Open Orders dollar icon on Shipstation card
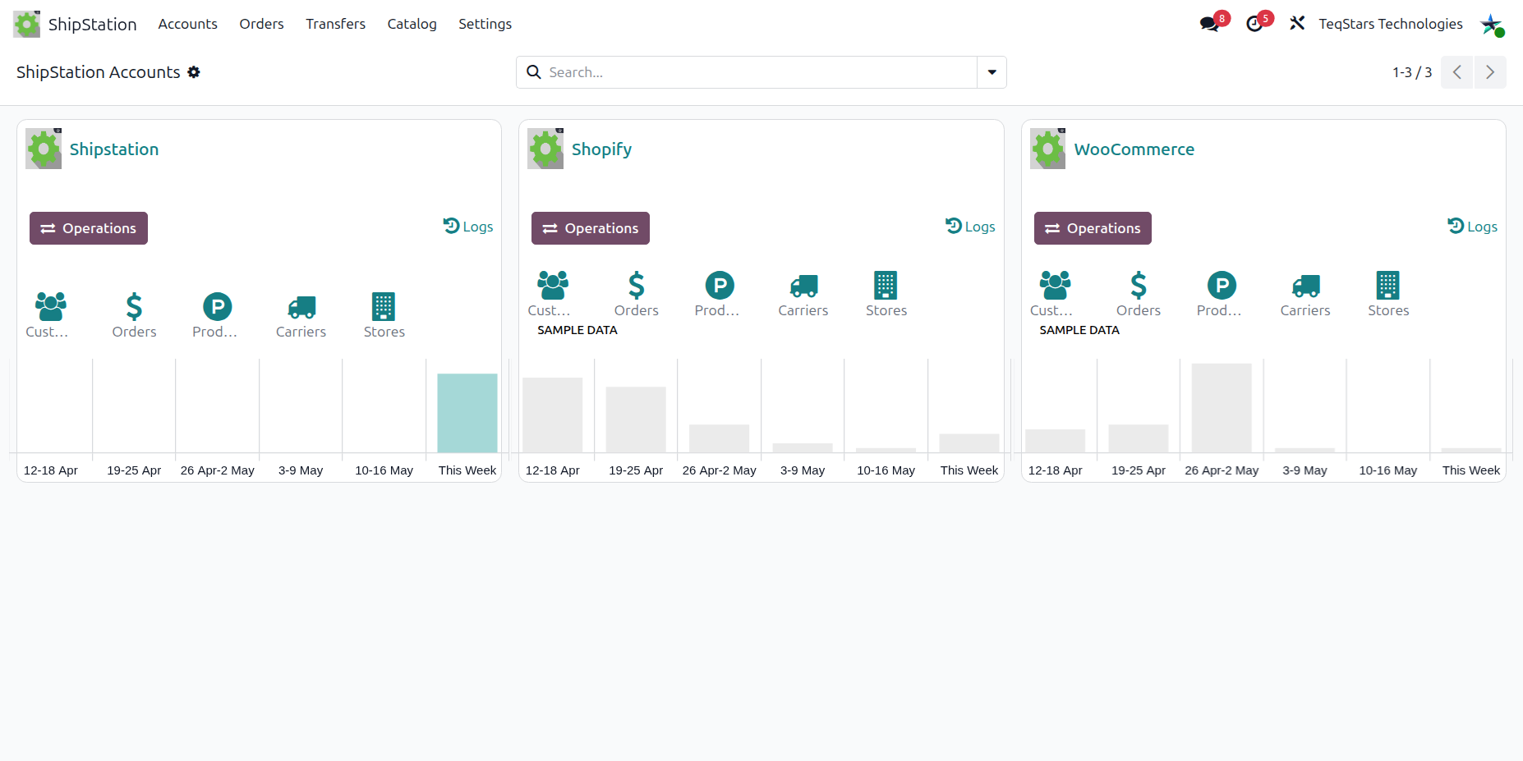Image resolution: width=1523 pixels, height=761 pixels. (x=134, y=307)
